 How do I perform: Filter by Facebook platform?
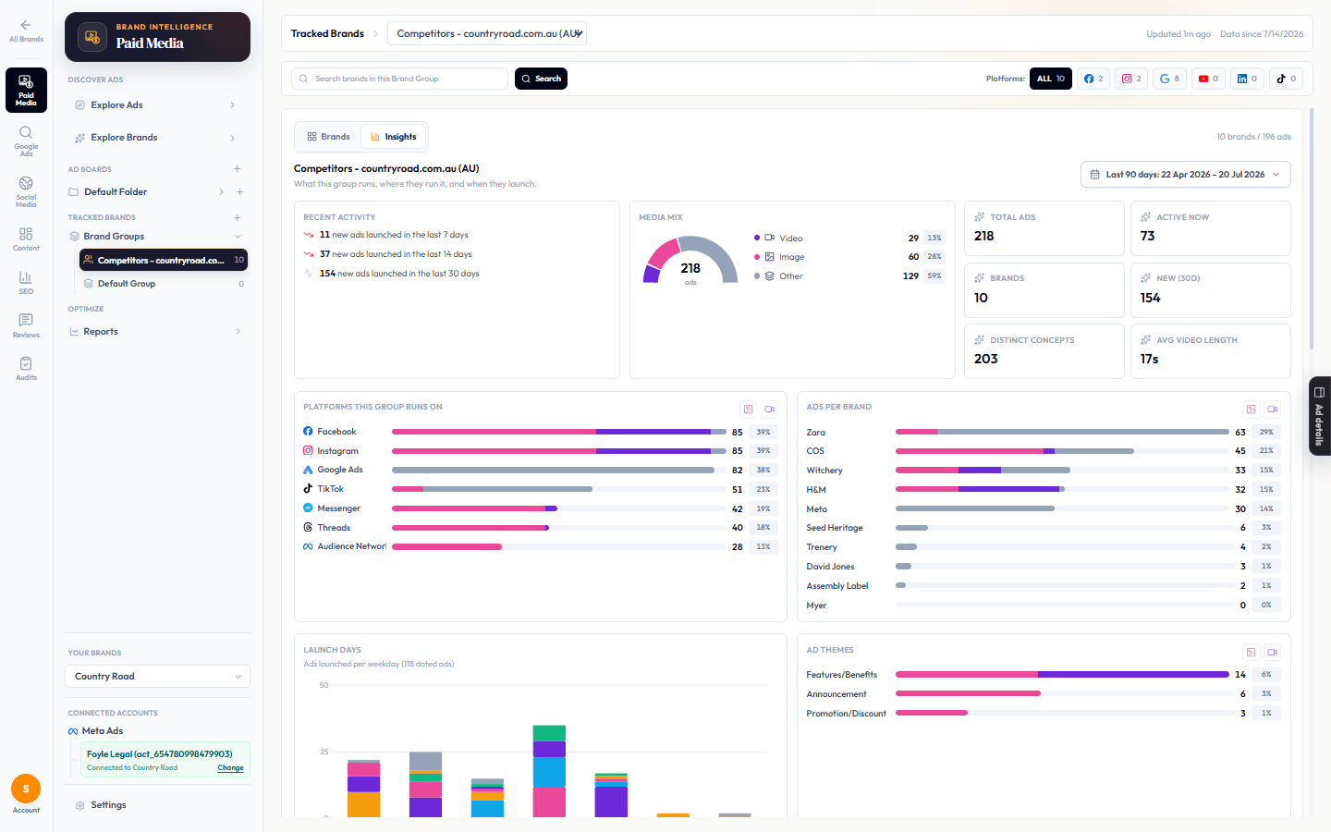1093,79
